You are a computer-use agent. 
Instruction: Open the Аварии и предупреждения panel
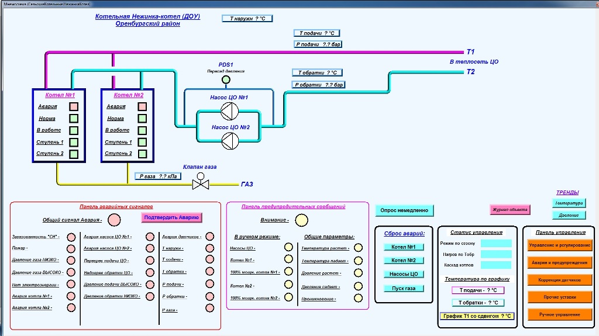click(559, 263)
